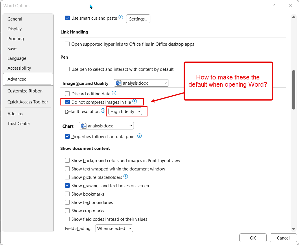The width and height of the screenshot is (299, 245).
Task: Confirm with the OK button
Action: click(253, 238)
